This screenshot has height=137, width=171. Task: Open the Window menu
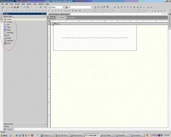point(41,4)
